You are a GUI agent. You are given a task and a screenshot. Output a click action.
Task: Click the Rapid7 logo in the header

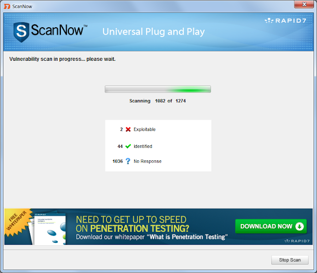click(285, 20)
